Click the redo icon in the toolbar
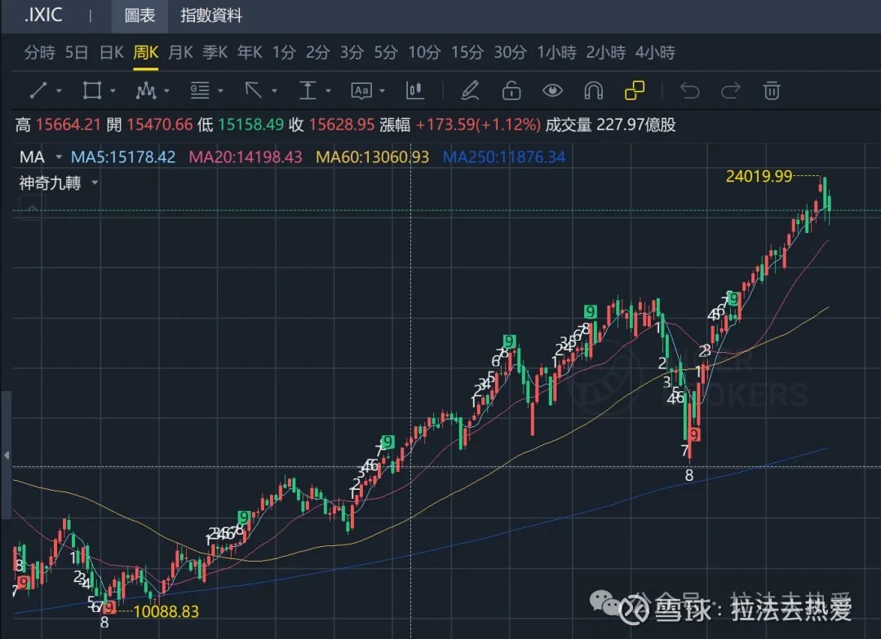The width and height of the screenshot is (881, 639). click(731, 90)
